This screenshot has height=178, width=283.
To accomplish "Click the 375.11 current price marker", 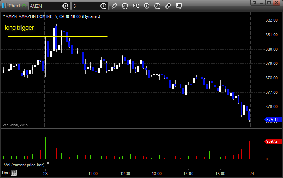I will (270, 120).
